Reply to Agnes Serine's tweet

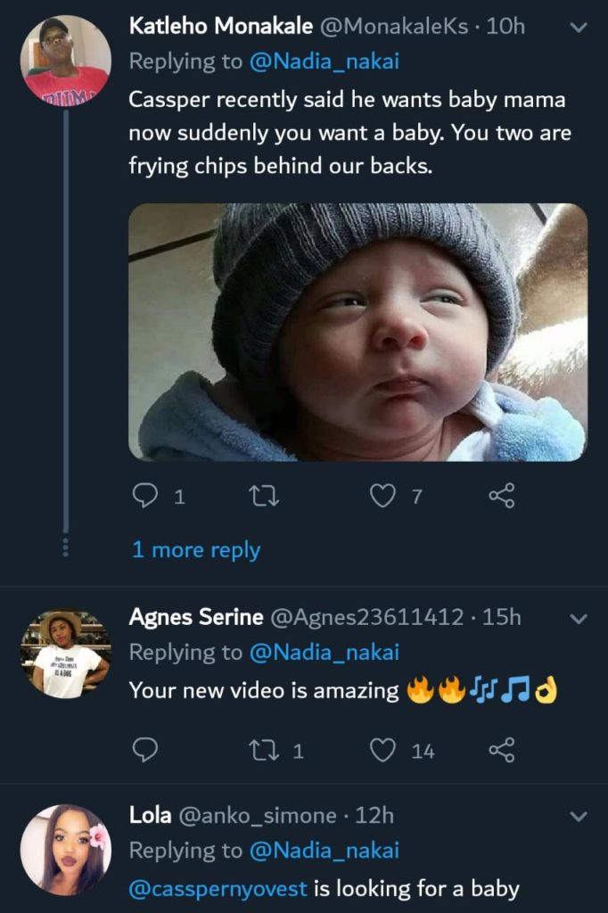[x=145, y=751]
